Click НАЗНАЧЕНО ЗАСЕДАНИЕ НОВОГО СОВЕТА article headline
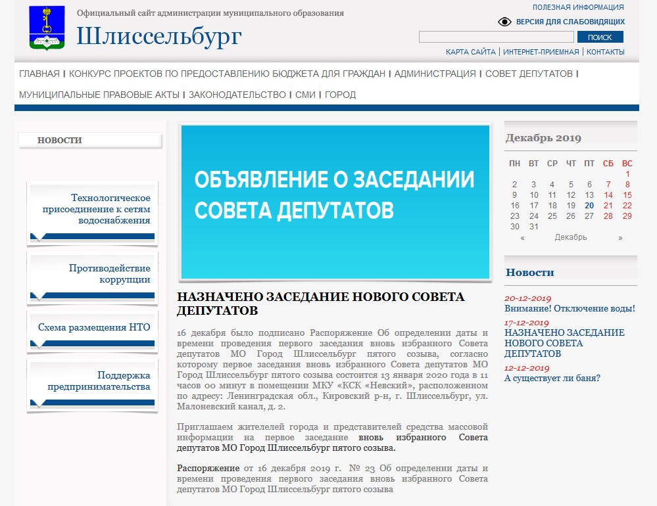Screen dimensions: 657x506 [320, 304]
